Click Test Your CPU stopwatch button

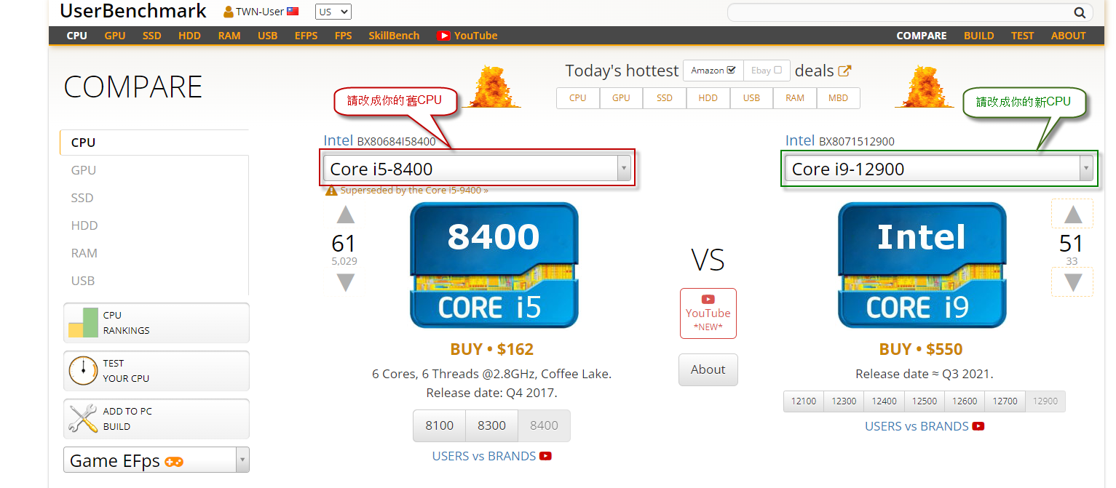click(157, 371)
